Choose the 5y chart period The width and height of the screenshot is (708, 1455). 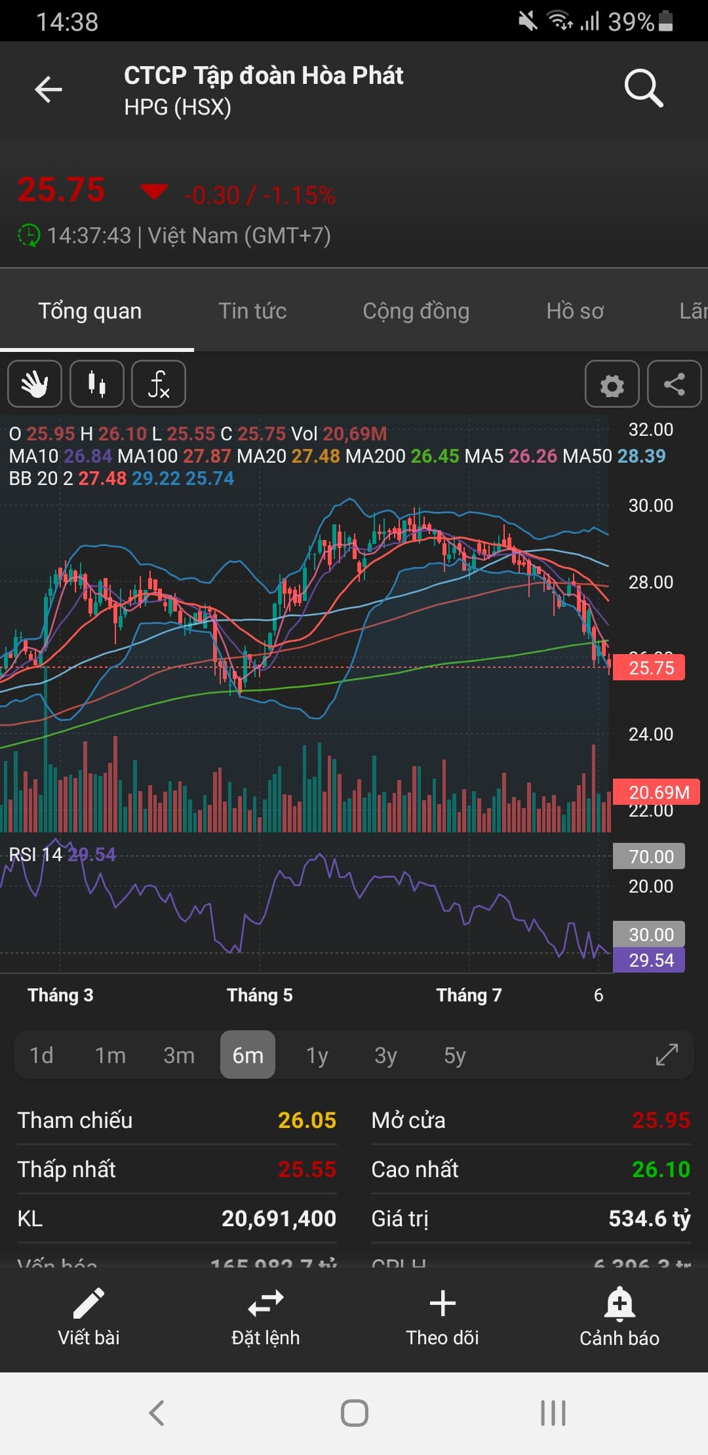(x=454, y=1055)
